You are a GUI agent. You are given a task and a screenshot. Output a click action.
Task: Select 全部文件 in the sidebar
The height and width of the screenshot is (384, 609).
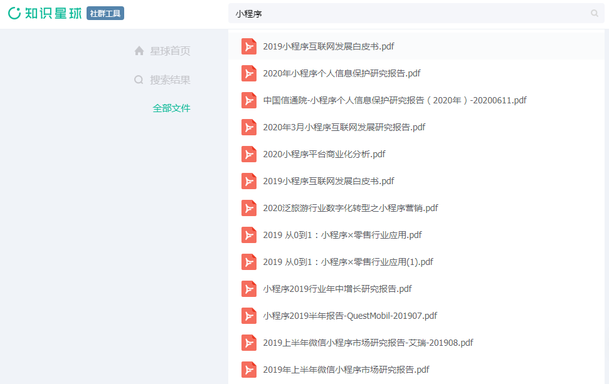pos(171,108)
